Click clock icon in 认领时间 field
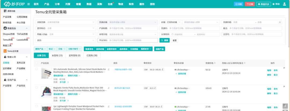The height and width of the screenshot is (111, 290). [x=172, y=34]
